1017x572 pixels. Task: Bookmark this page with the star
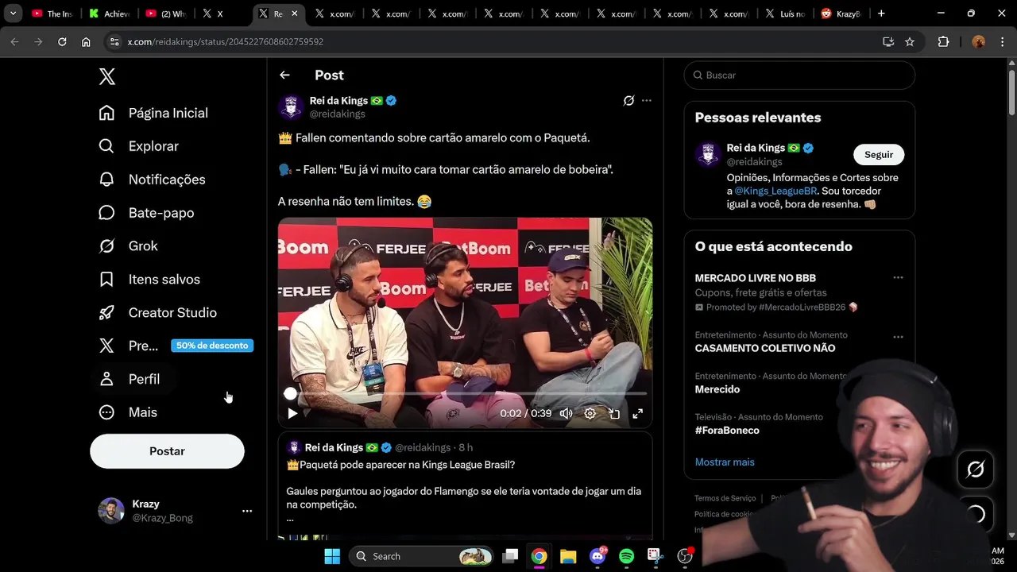point(910,42)
